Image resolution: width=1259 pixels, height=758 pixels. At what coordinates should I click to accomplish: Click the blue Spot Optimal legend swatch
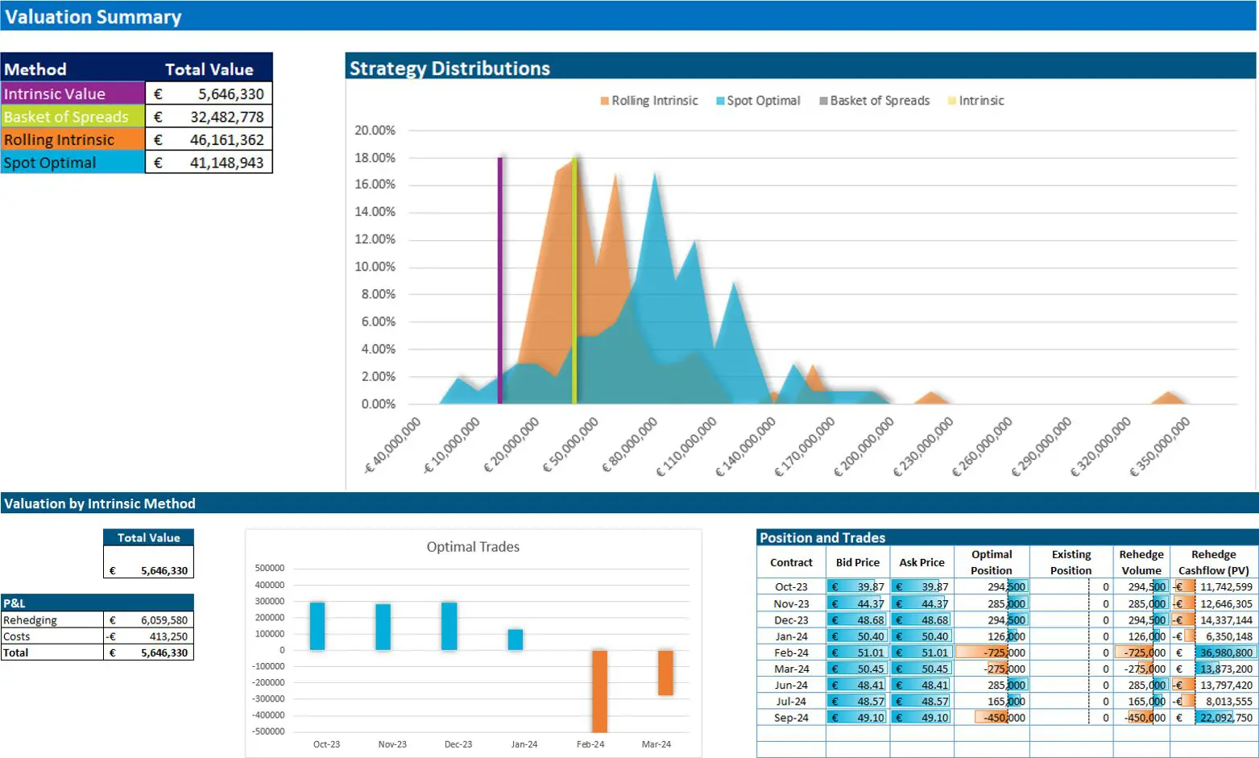pyautogui.click(x=721, y=101)
